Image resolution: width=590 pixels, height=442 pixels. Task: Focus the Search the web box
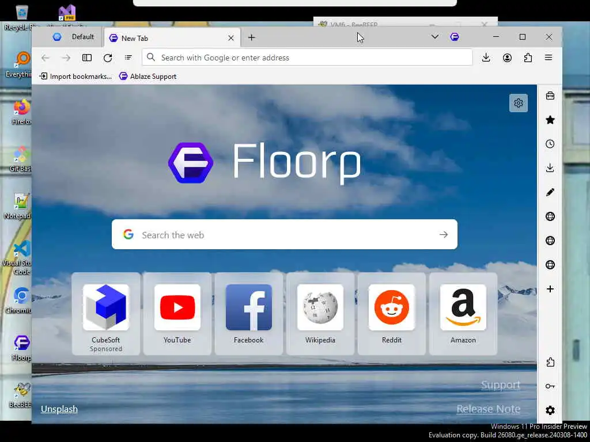click(285, 235)
